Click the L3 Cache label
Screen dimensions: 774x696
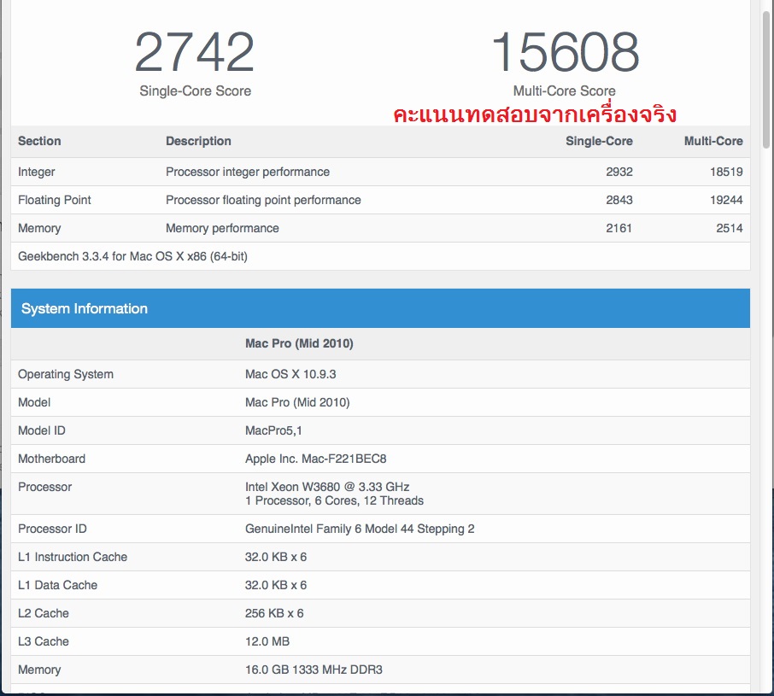[x=44, y=641]
